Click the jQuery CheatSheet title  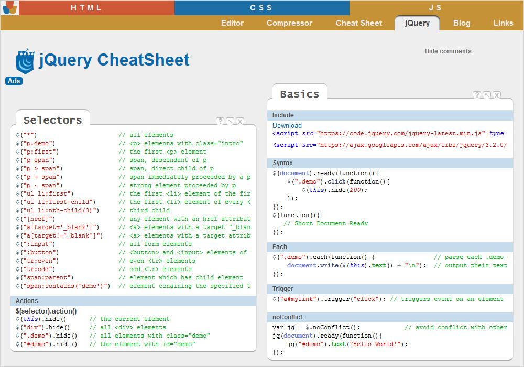(114, 60)
